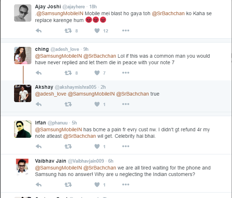Open ching's profile picture
Screen dimensions: 232x198
[x=22, y=56]
